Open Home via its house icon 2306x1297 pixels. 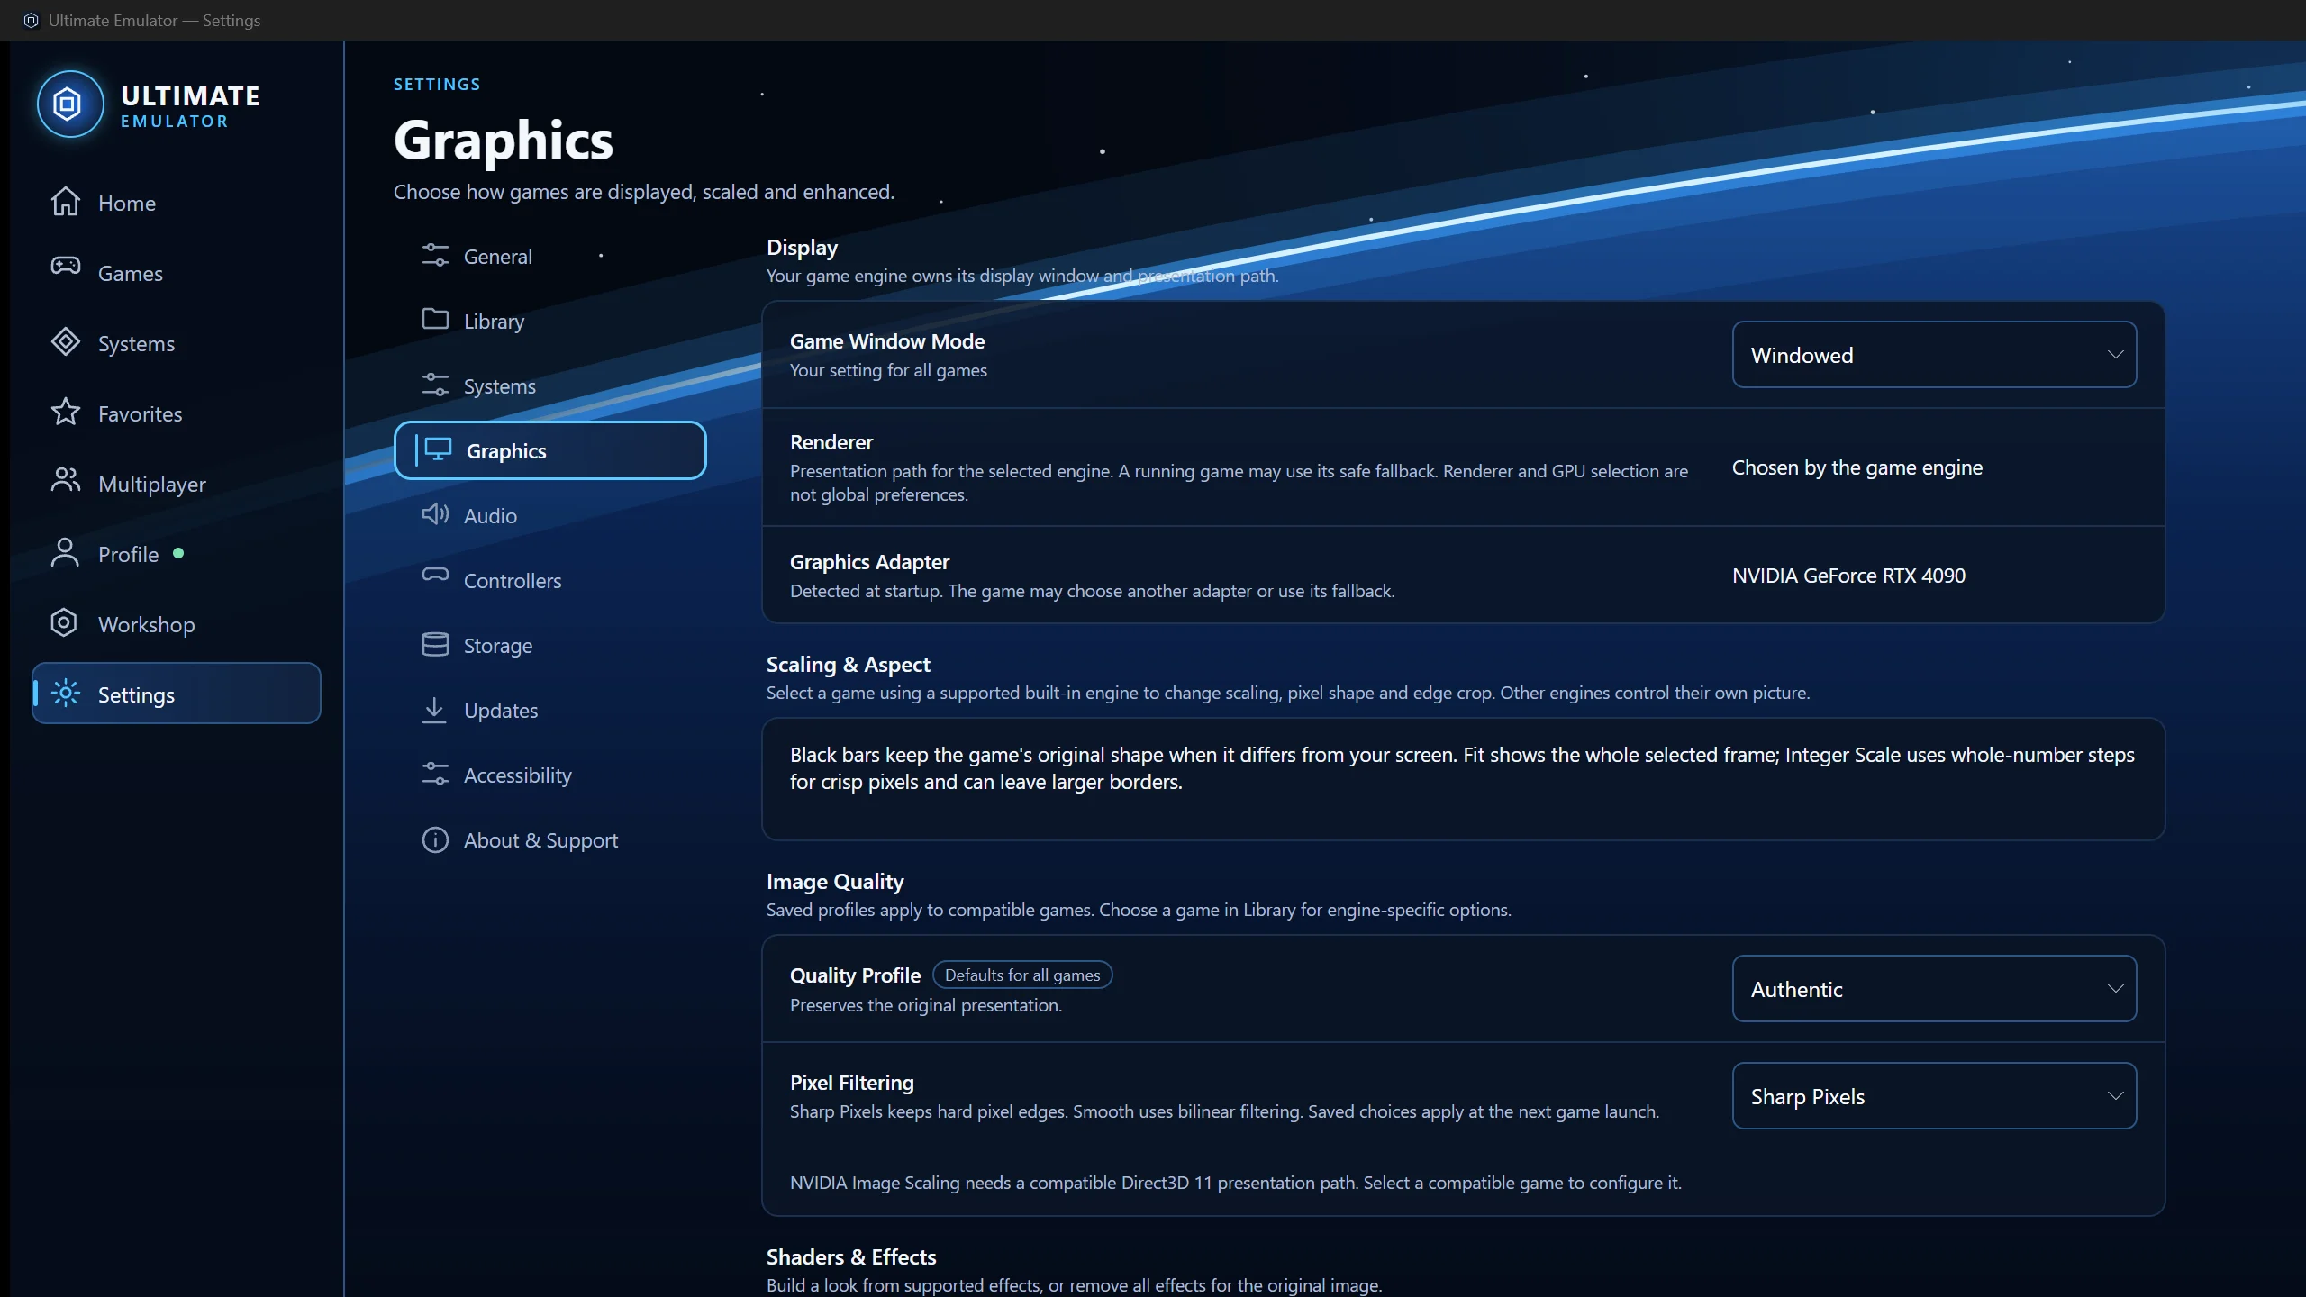click(65, 202)
